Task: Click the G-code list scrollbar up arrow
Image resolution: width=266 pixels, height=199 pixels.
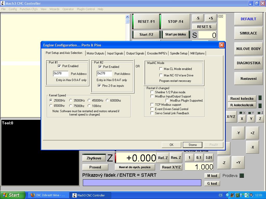Action: (127, 17)
